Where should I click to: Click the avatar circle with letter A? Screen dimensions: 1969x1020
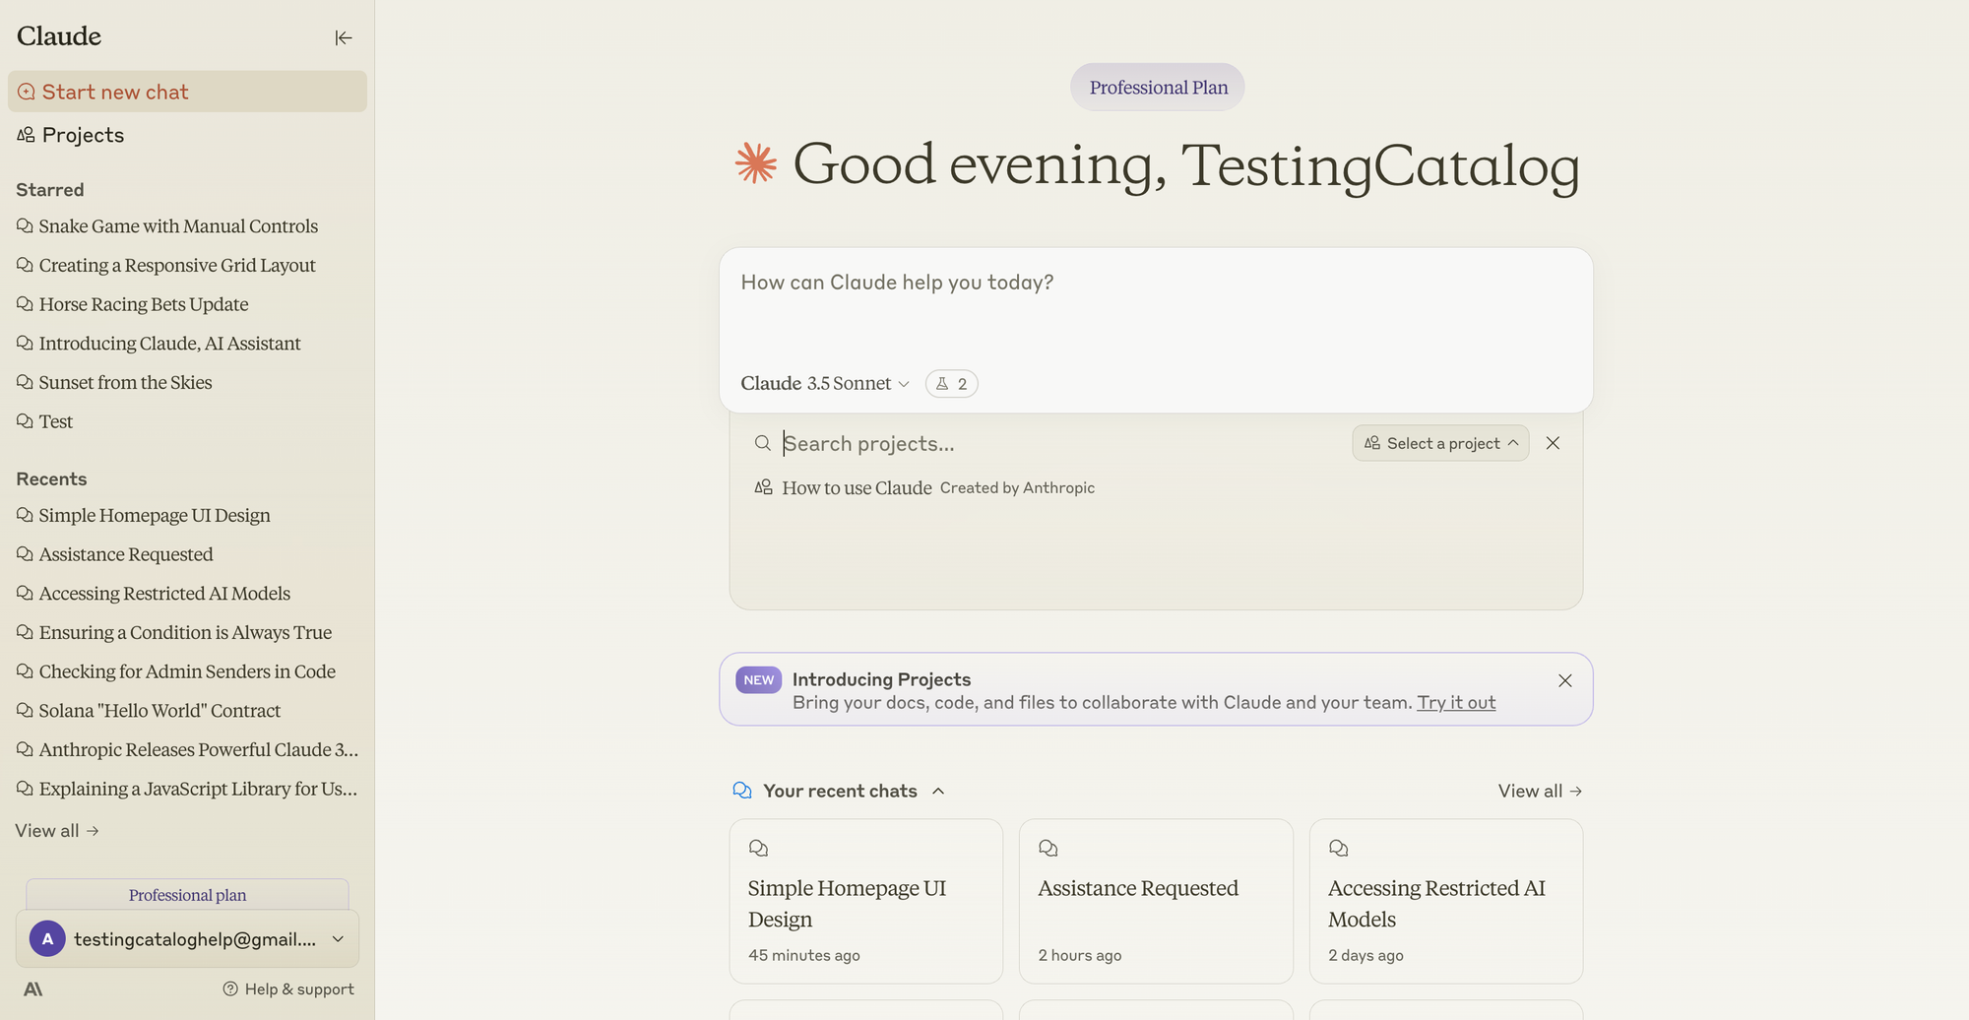coord(46,938)
